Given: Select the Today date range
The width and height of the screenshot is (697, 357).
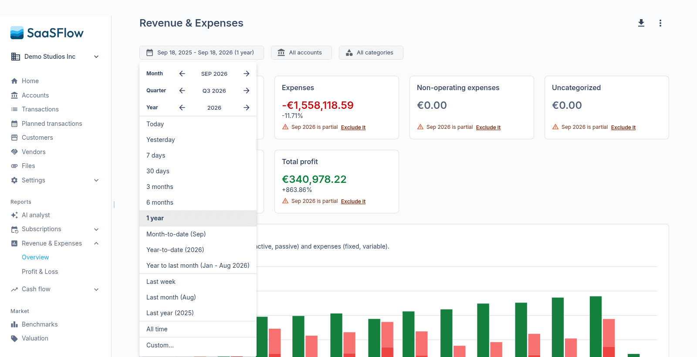Looking at the screenshot, I should point(198,124).
